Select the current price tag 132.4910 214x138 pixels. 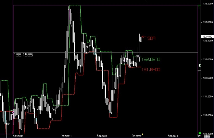point(207,37)
